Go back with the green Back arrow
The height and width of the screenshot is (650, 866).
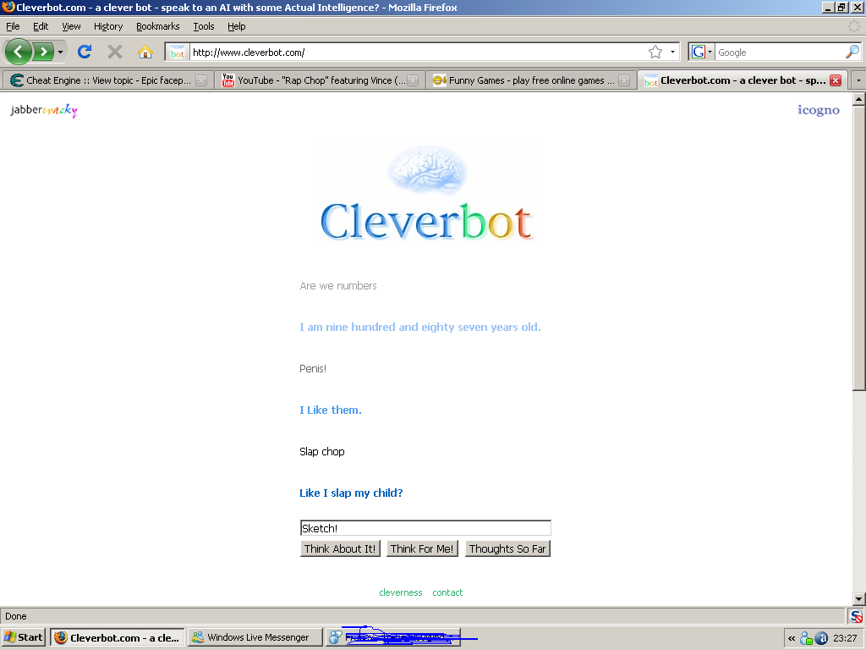point(19,52)
